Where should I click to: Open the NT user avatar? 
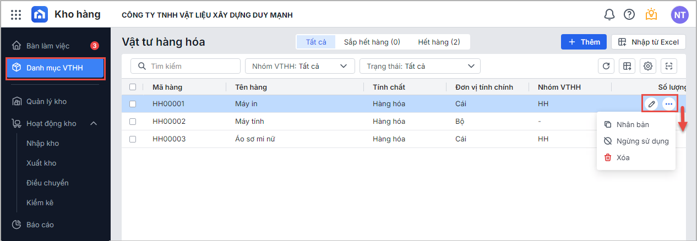[x=679, y=15]
